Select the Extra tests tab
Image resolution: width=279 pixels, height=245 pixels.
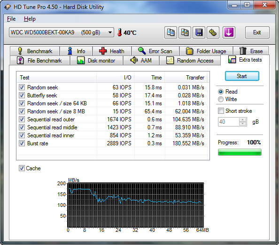(245, 60)
